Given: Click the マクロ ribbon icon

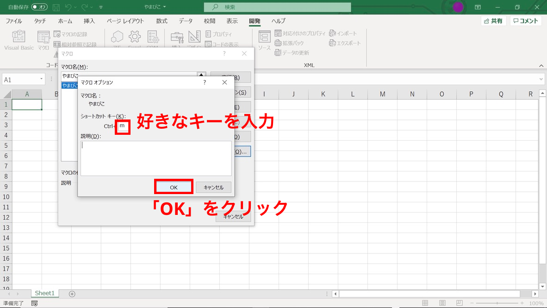Looking at the screenshot, I should [x=44, y=40].
